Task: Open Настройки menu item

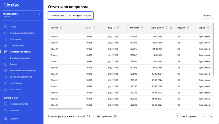Action: [15, 89]
